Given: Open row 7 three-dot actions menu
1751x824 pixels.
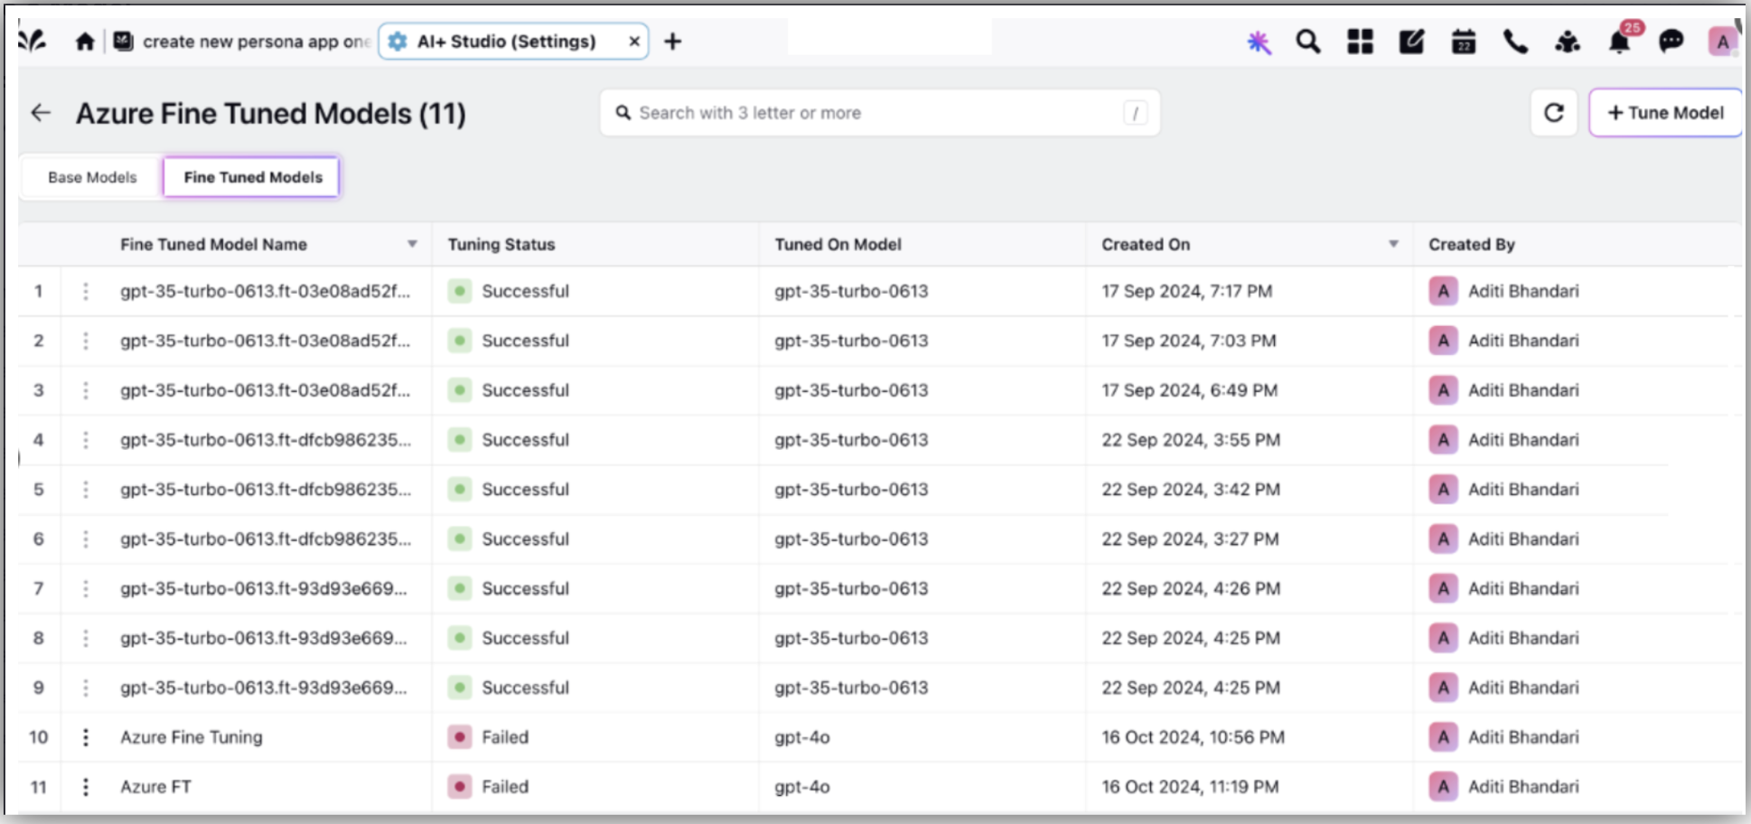Looking at the screenshot, I should click(86, 588).
